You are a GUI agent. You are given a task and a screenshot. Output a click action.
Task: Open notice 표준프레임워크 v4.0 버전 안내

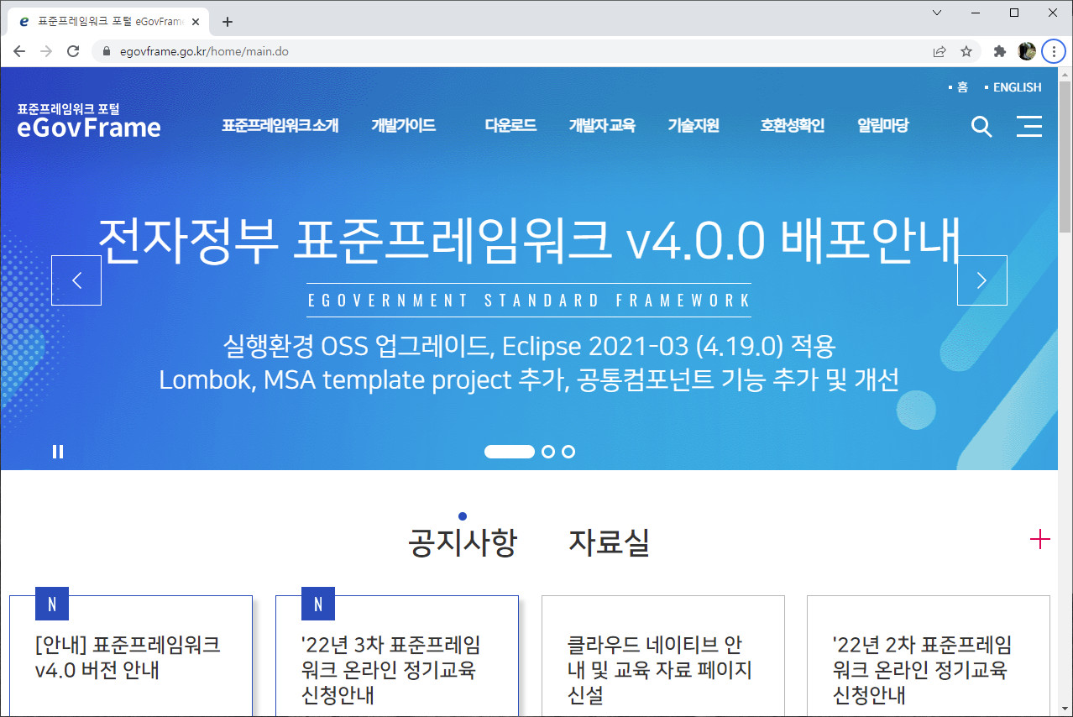(128, 657)
